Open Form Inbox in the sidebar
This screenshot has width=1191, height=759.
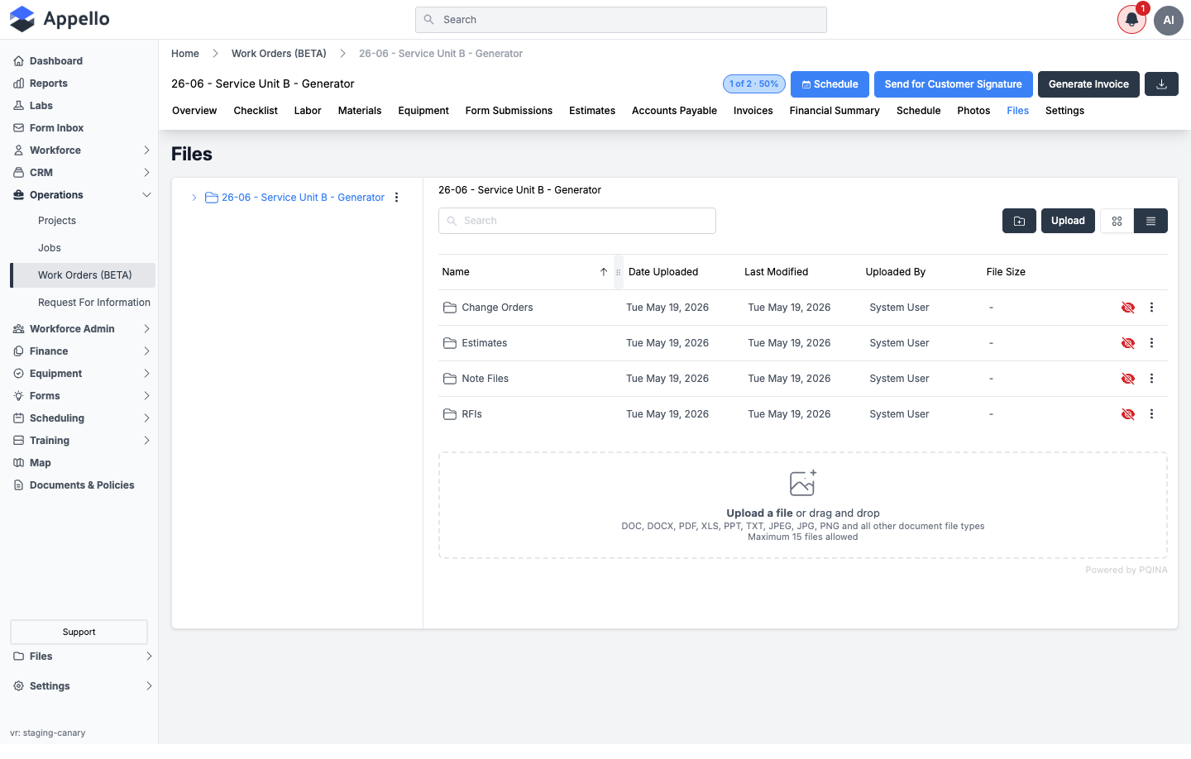[56, 128]
